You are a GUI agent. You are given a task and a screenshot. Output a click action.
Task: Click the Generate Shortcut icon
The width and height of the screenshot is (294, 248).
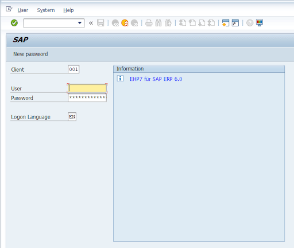tap(235, 23)
